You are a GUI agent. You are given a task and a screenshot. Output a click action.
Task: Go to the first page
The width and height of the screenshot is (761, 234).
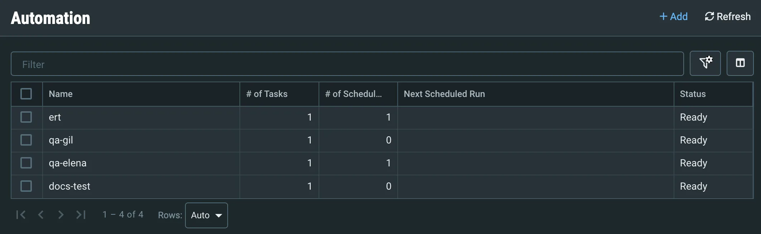[x=21, y=215]
